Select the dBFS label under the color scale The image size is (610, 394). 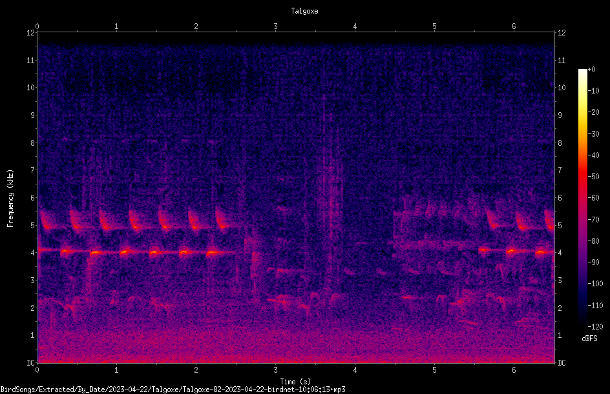[589, 339]
